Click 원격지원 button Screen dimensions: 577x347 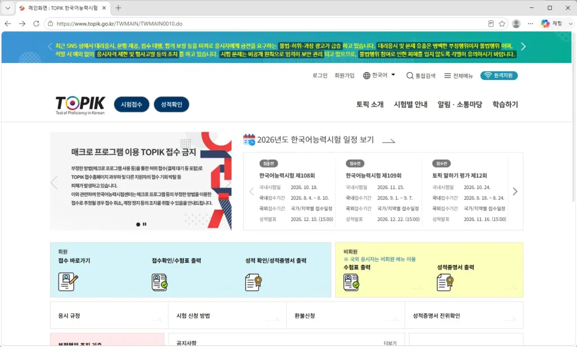(499, 75)
